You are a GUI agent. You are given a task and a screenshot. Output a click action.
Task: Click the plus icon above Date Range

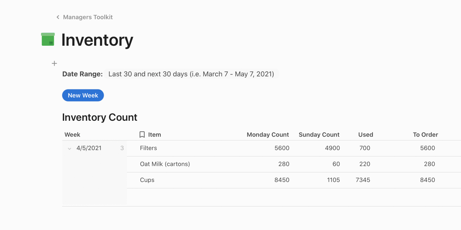[x=54, y=63]
